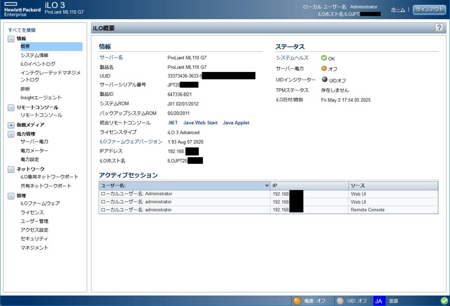The image size is (450, 306).
Task: Open サーバー電力 page
Action: (34, 142)
